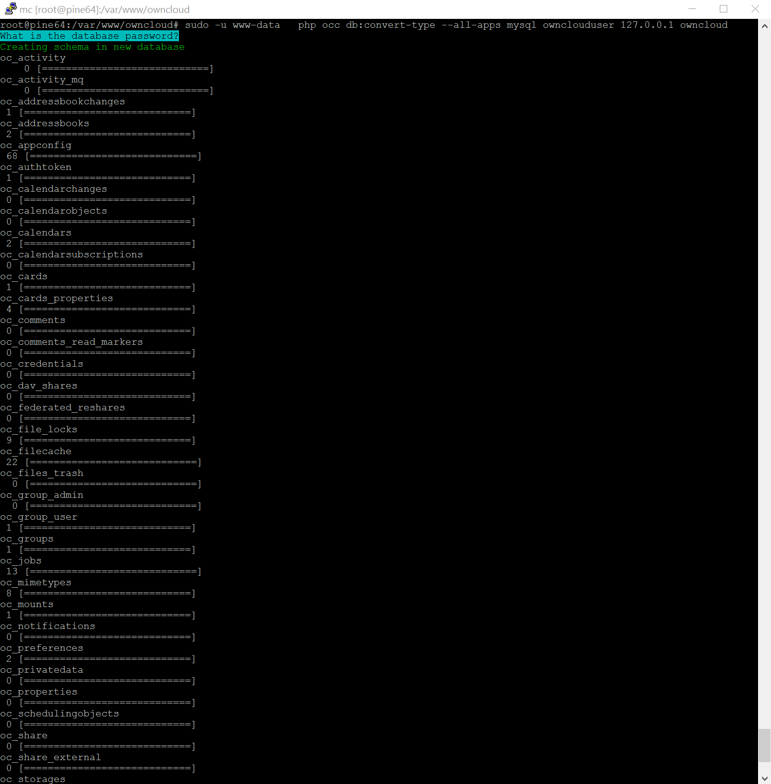Click the progress bar under oc_jobs
This screenshot has height=784, width=771.
(x=113, y=571)
